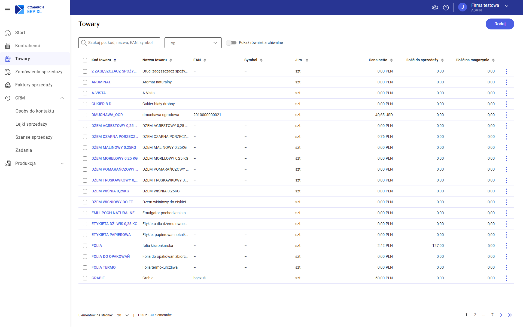
Task: Go to last page double-arrow icon
Action: 510,315
